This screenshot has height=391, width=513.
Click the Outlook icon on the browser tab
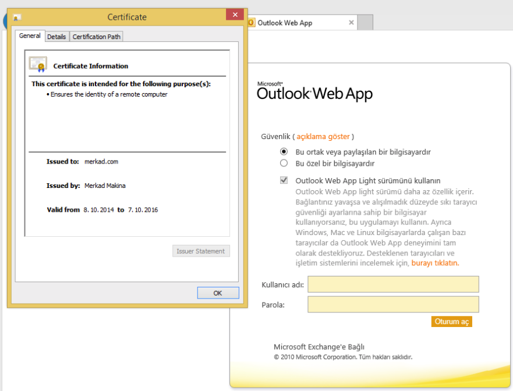(x=252, y=23)
